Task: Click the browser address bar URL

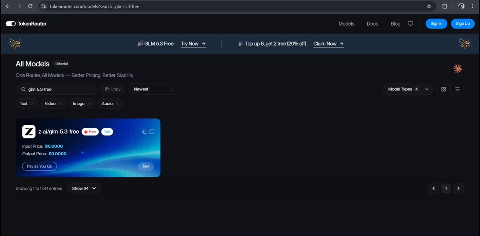Action: [x=94, y=6]
